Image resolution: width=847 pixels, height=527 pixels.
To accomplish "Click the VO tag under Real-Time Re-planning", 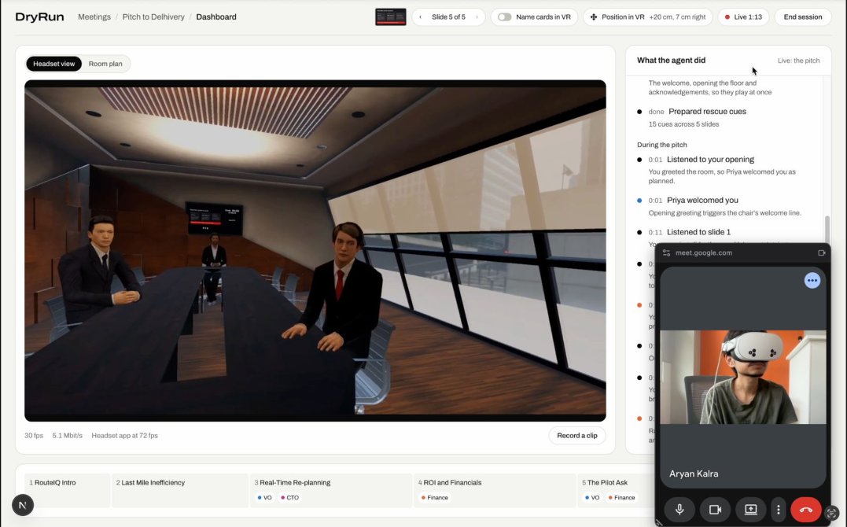I will tap(265, 498).
